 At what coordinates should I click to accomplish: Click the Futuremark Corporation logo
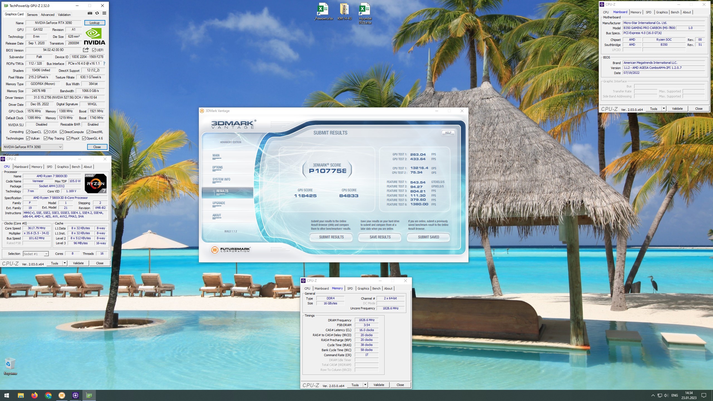tap(231, 250)
